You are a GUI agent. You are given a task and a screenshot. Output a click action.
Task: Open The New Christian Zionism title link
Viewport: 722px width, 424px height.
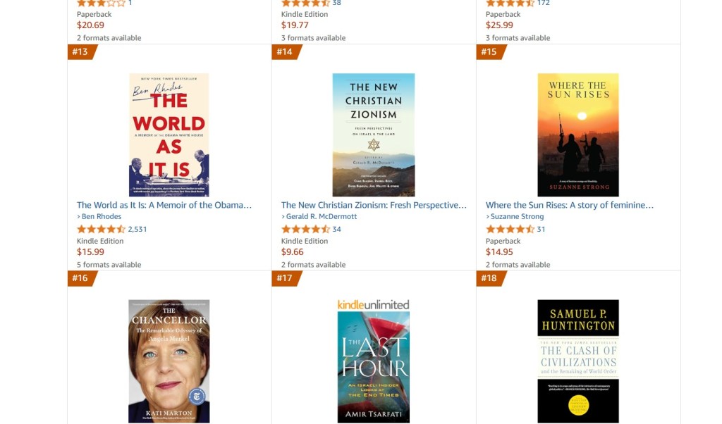tap(372, 204)
